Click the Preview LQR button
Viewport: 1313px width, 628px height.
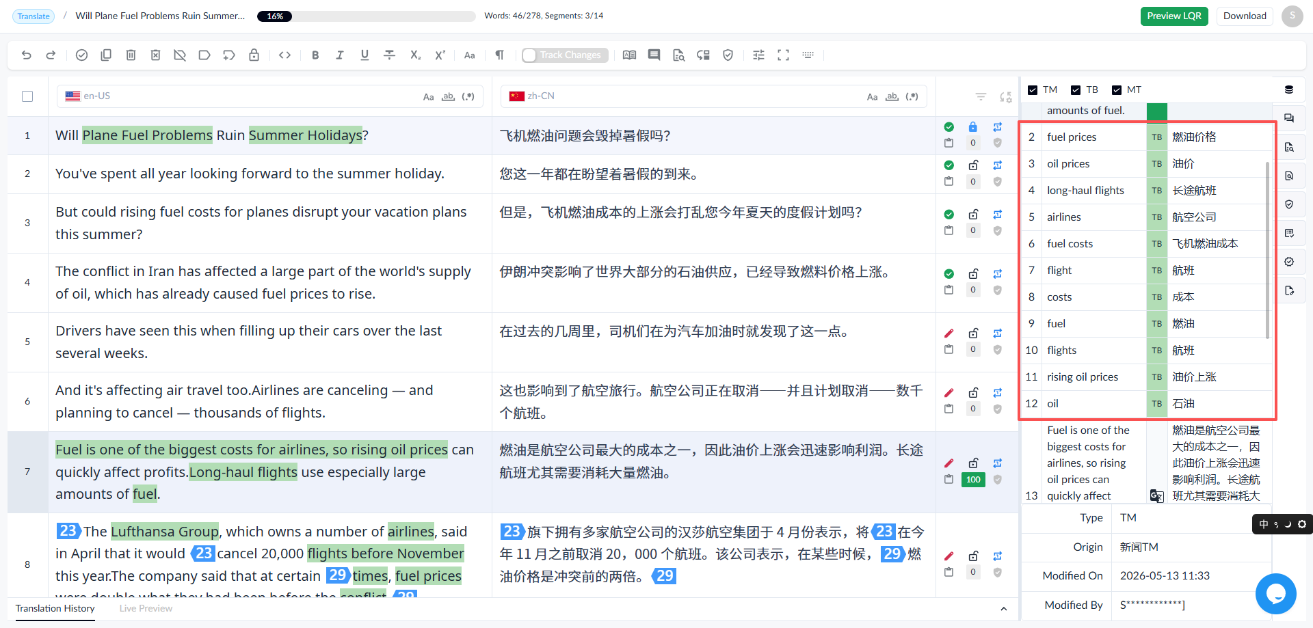pos(1174,16)
